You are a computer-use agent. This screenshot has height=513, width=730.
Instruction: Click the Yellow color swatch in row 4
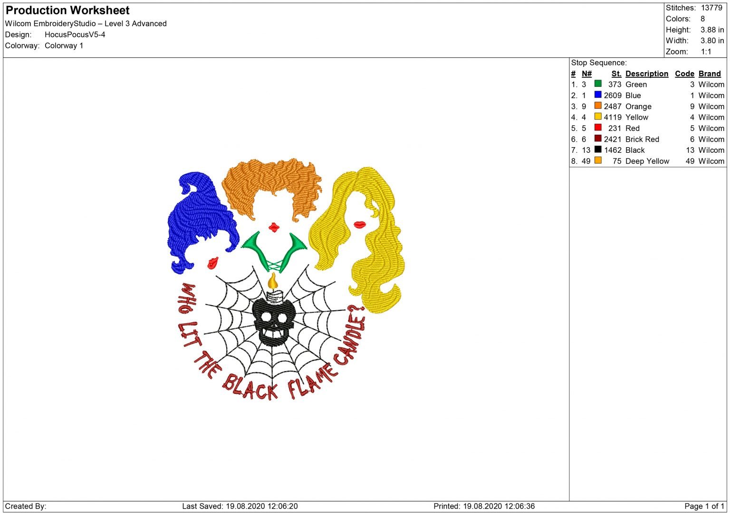pos(597,117)
